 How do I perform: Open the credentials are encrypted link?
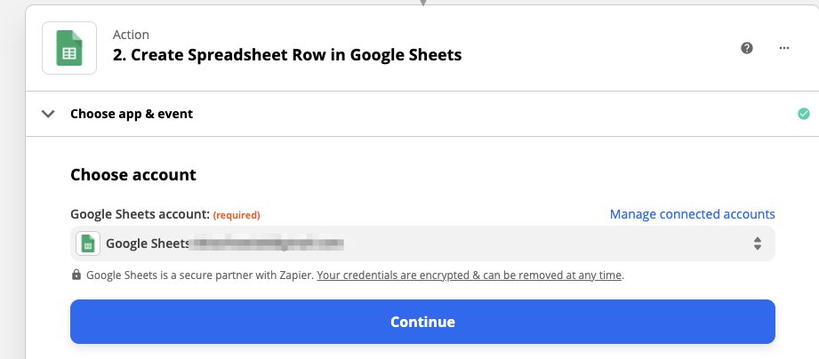470,275
